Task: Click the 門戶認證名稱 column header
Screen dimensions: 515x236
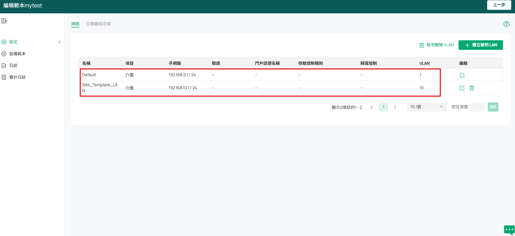Action: (267, 63)
